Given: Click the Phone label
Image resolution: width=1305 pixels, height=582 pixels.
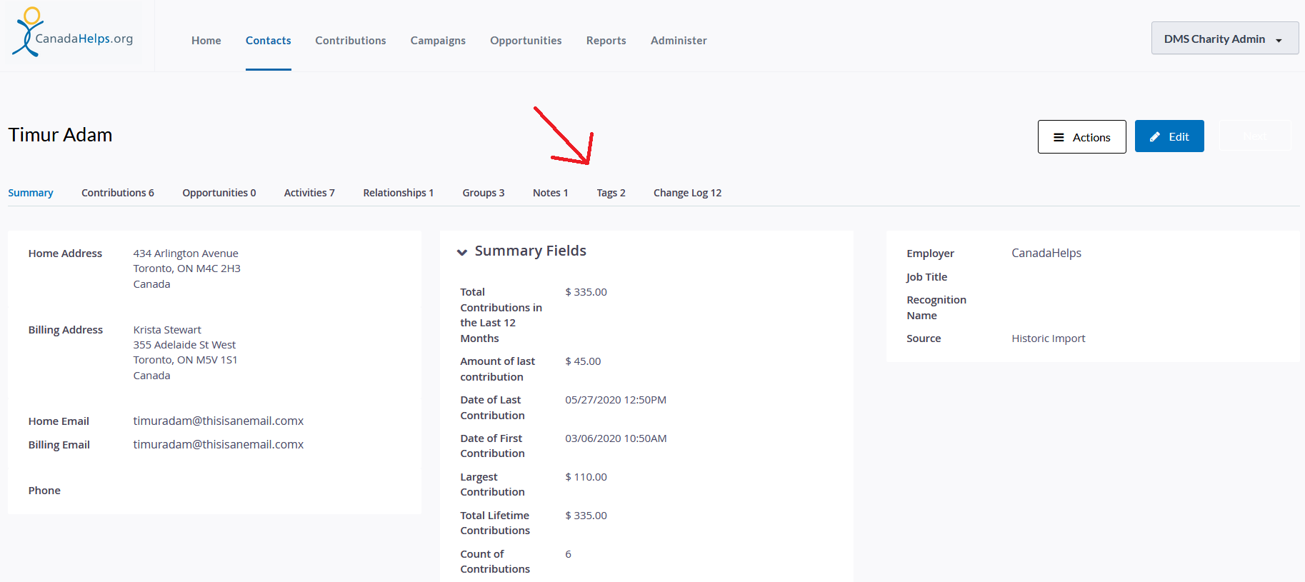Looking at the screenshot, I should [44, 491].
